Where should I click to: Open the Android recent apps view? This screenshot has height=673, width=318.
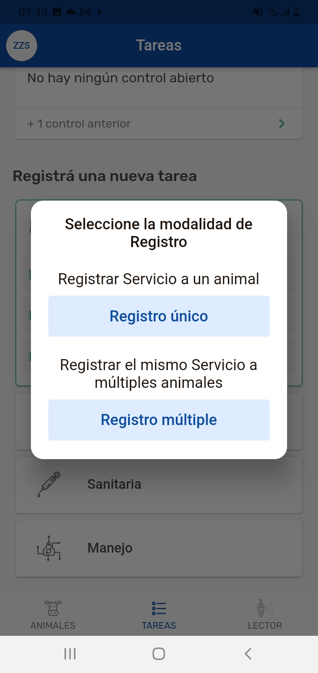pos(70,654)
